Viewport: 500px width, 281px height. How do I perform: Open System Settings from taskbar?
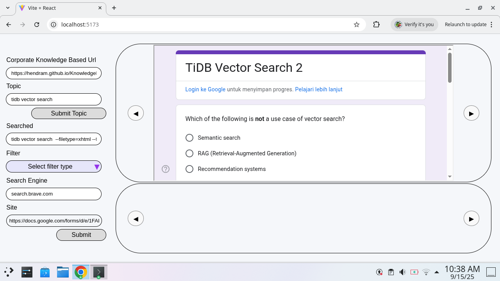pyautogui.click(x=27, y=272)
